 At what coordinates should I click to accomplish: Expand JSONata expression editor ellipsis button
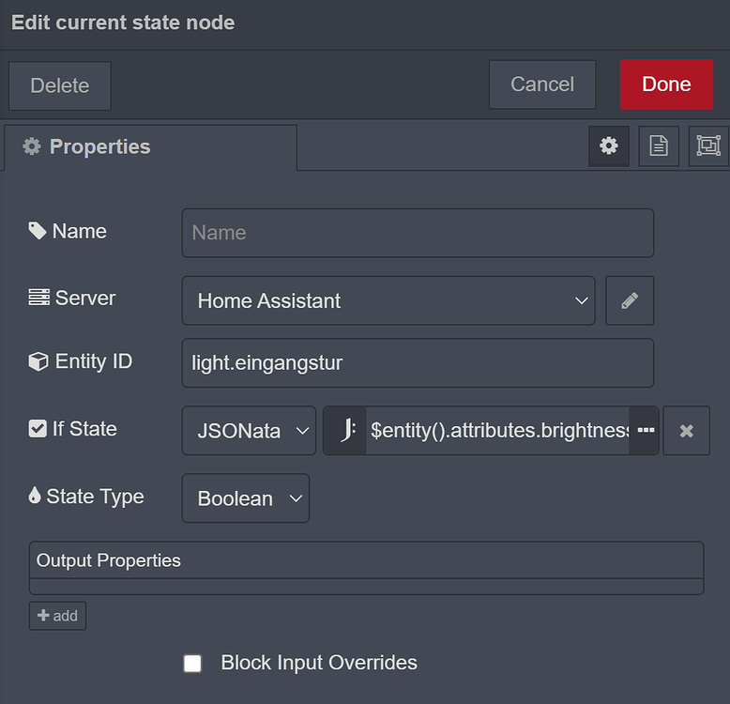pyautogui.click(x=645, y=431)
